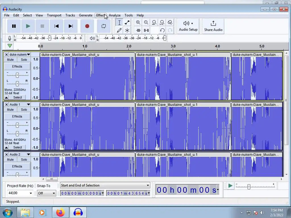The width and height of the screenshot is (291, 218).
Task: Open the Select menu
Action: pos(27,15)
